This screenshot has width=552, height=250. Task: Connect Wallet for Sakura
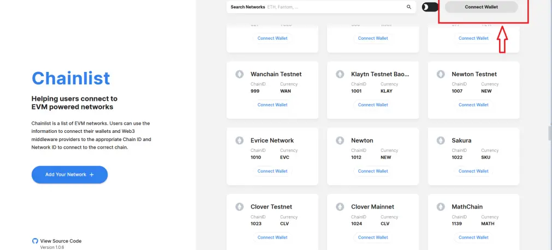(473, 171)
